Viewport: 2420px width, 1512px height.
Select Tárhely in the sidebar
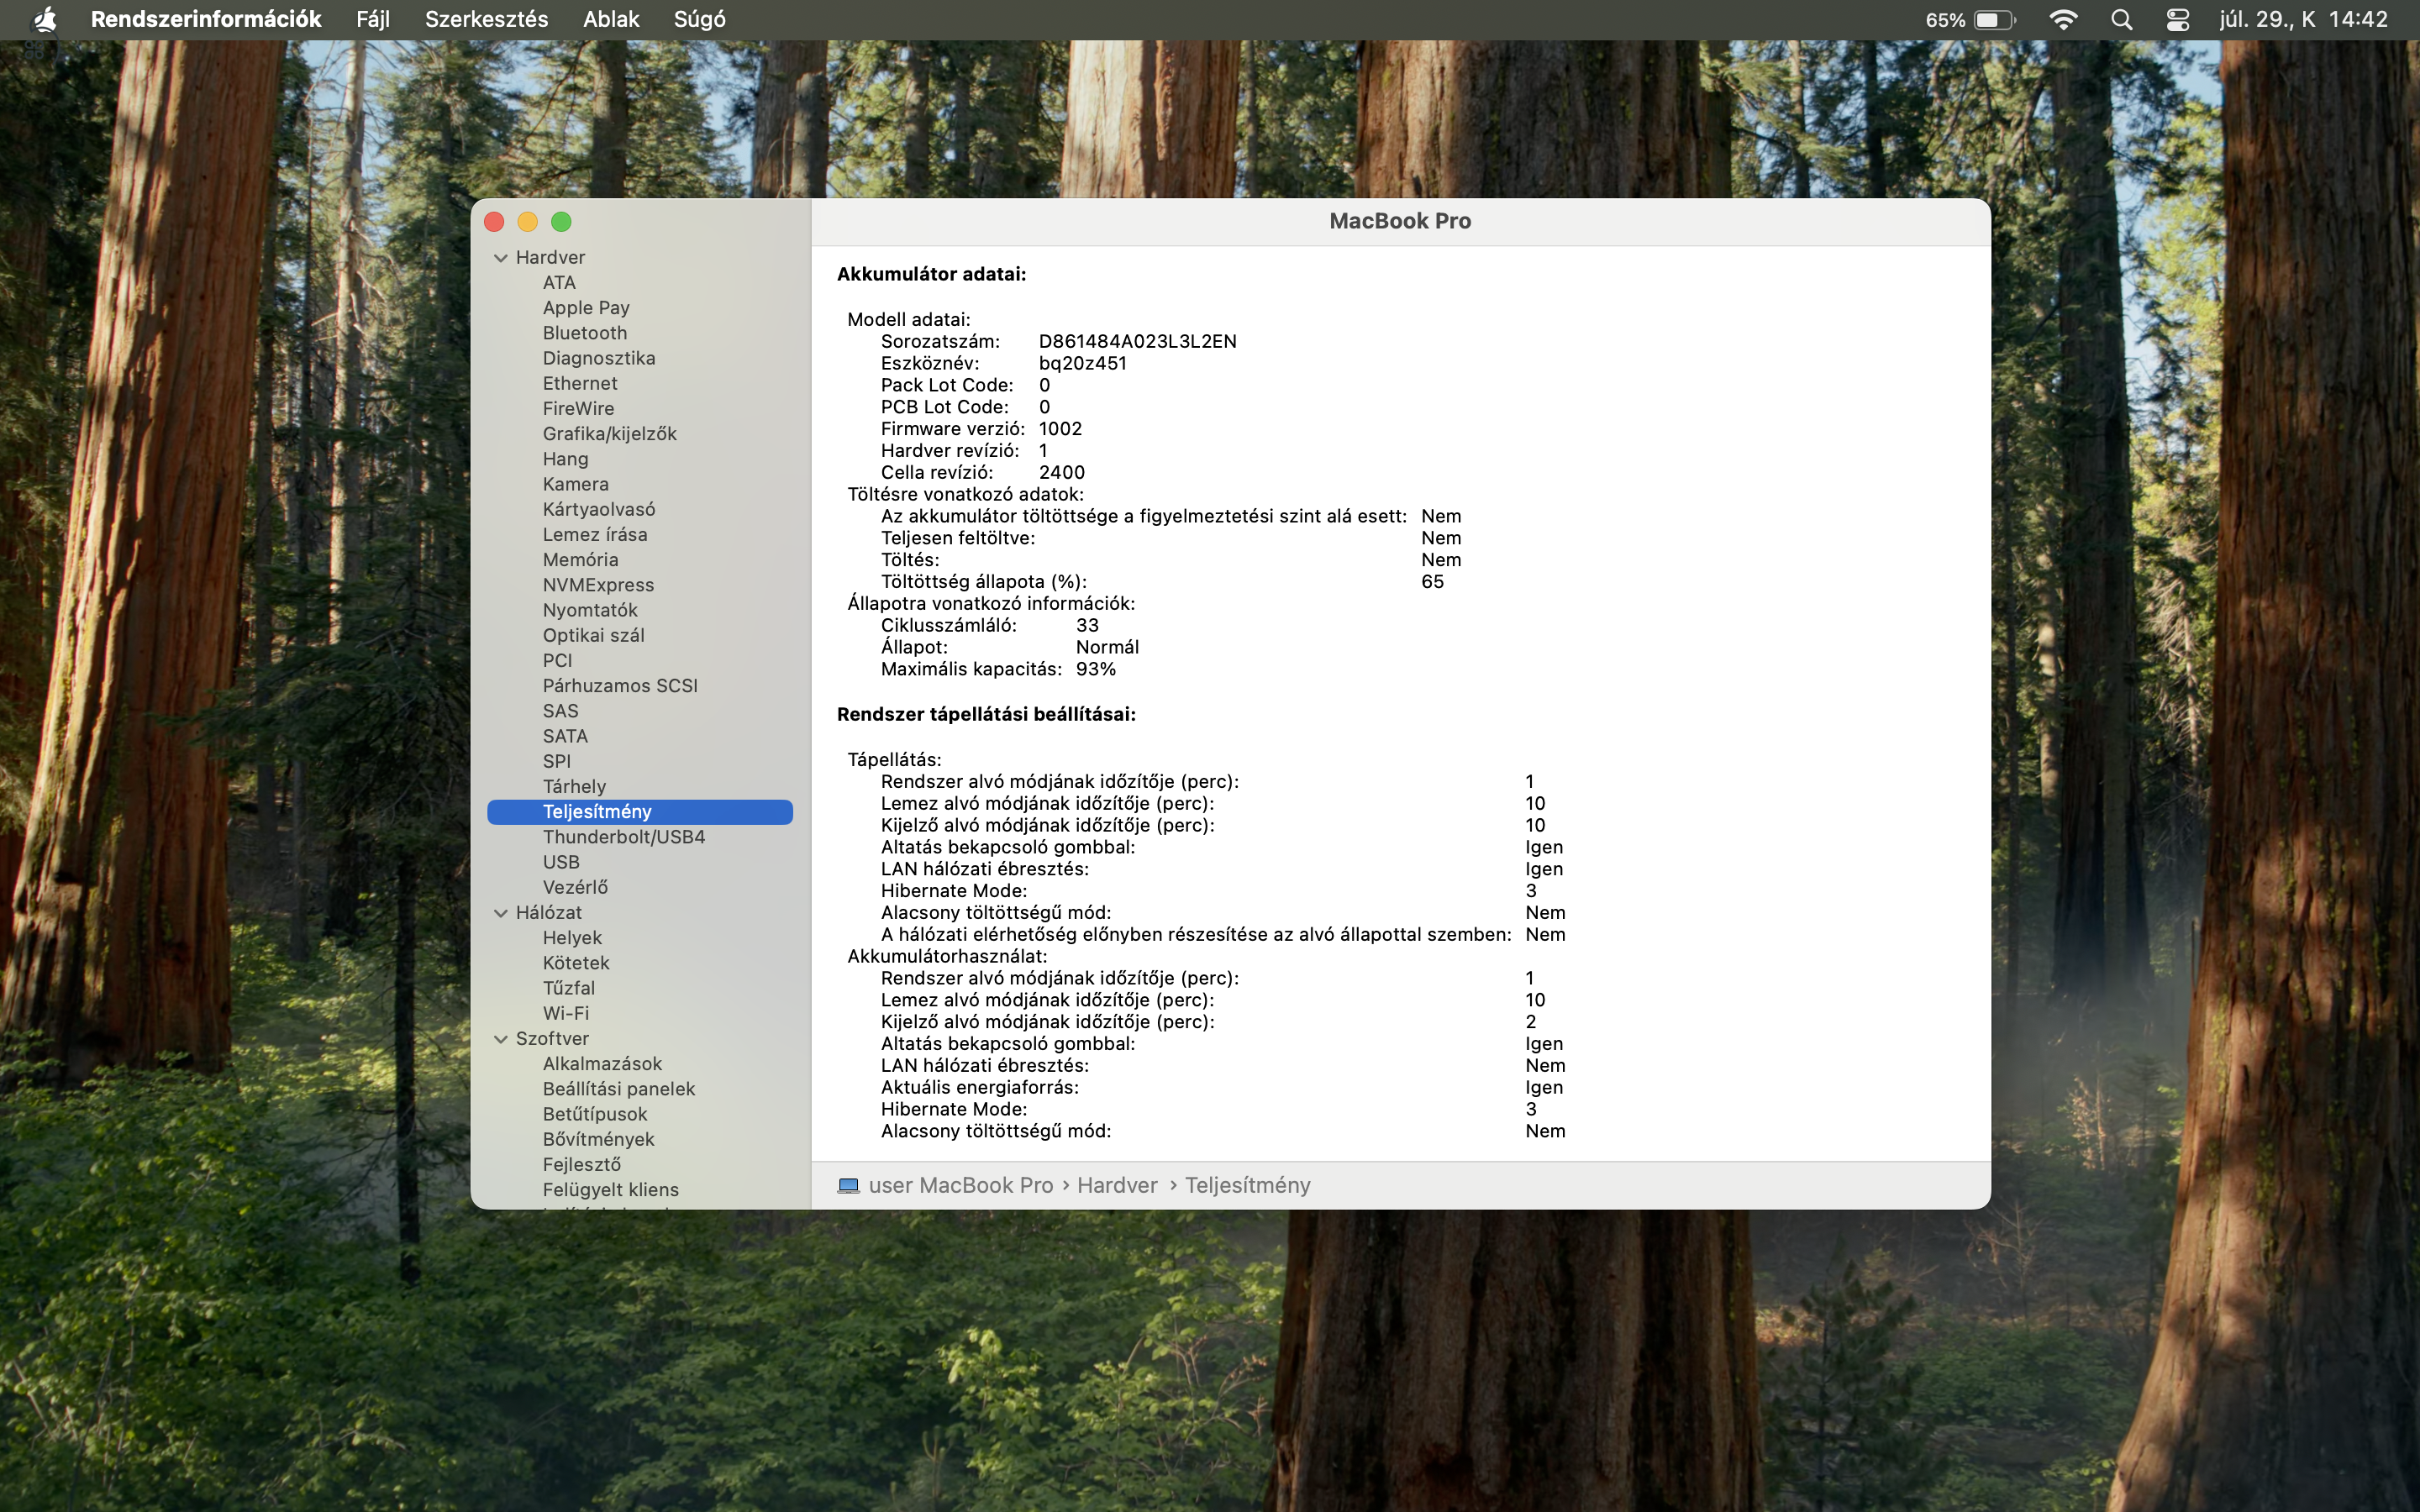(640, 787)
